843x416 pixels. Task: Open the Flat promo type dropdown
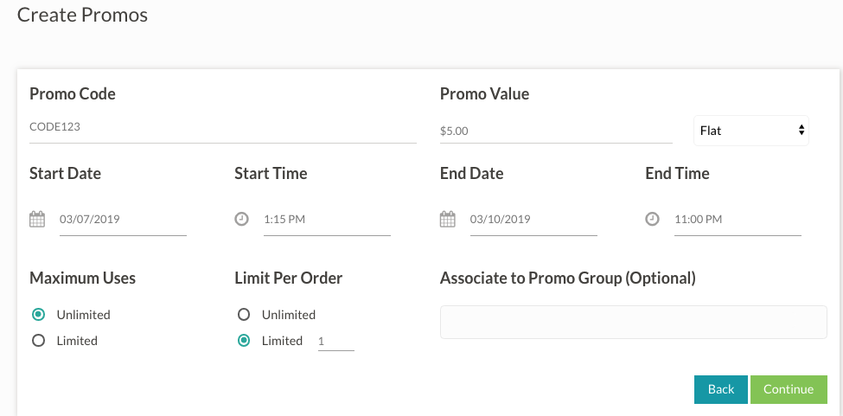751,131
